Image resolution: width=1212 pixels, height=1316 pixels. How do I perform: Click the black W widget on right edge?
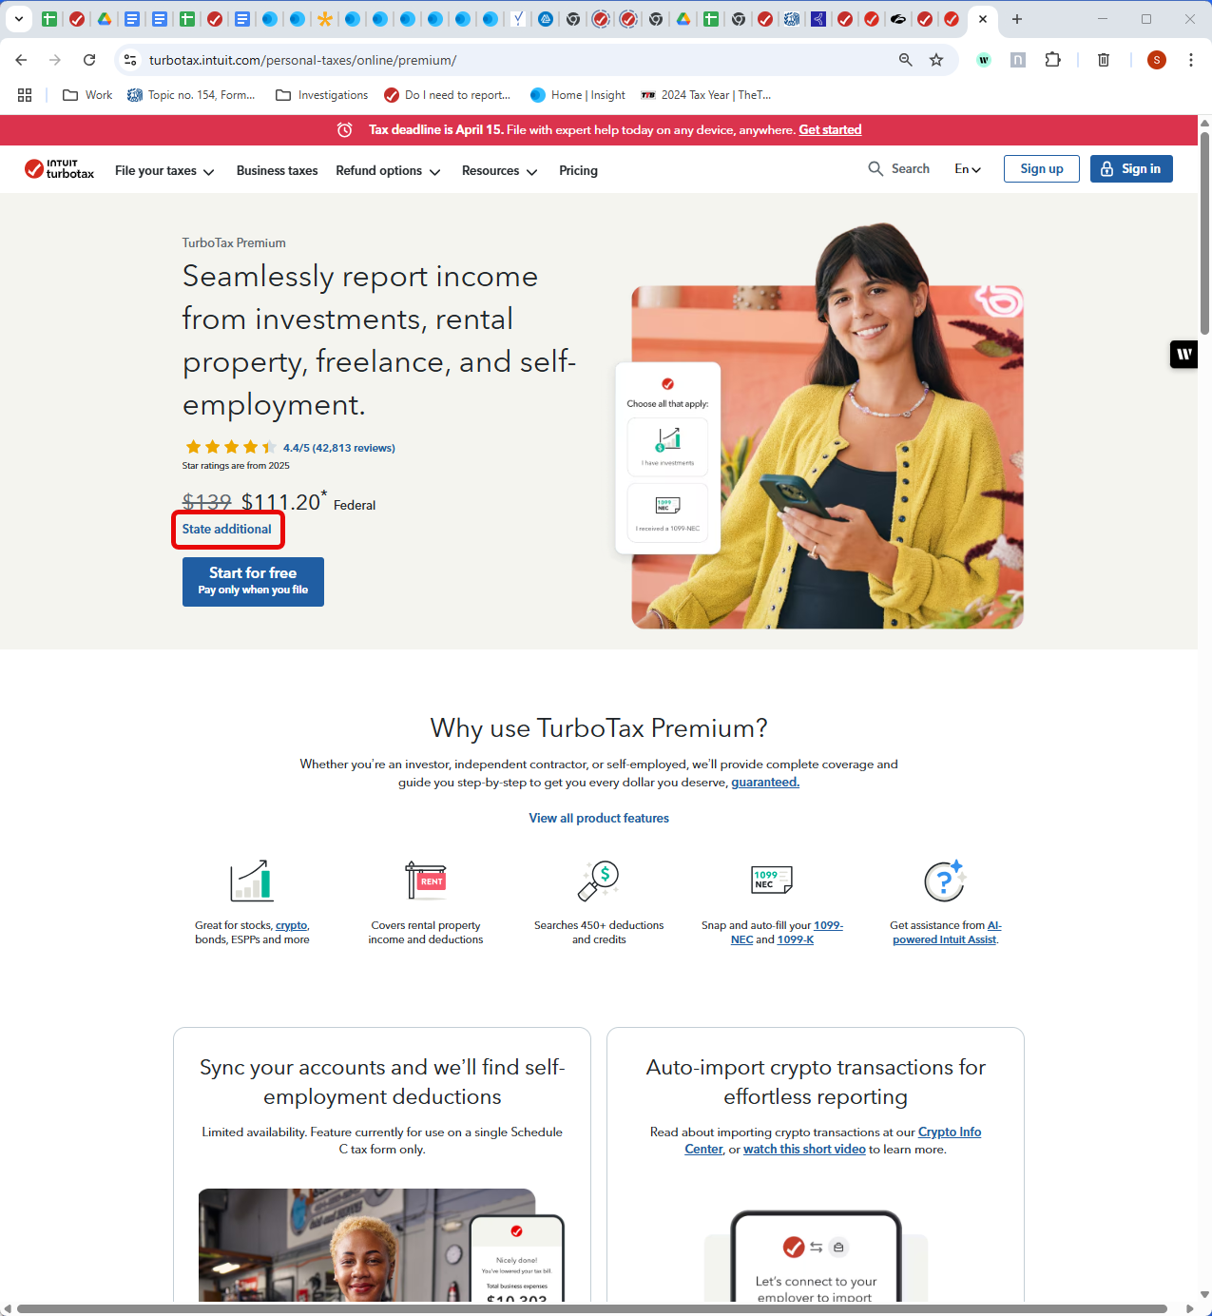click(x=1183, y=354)
